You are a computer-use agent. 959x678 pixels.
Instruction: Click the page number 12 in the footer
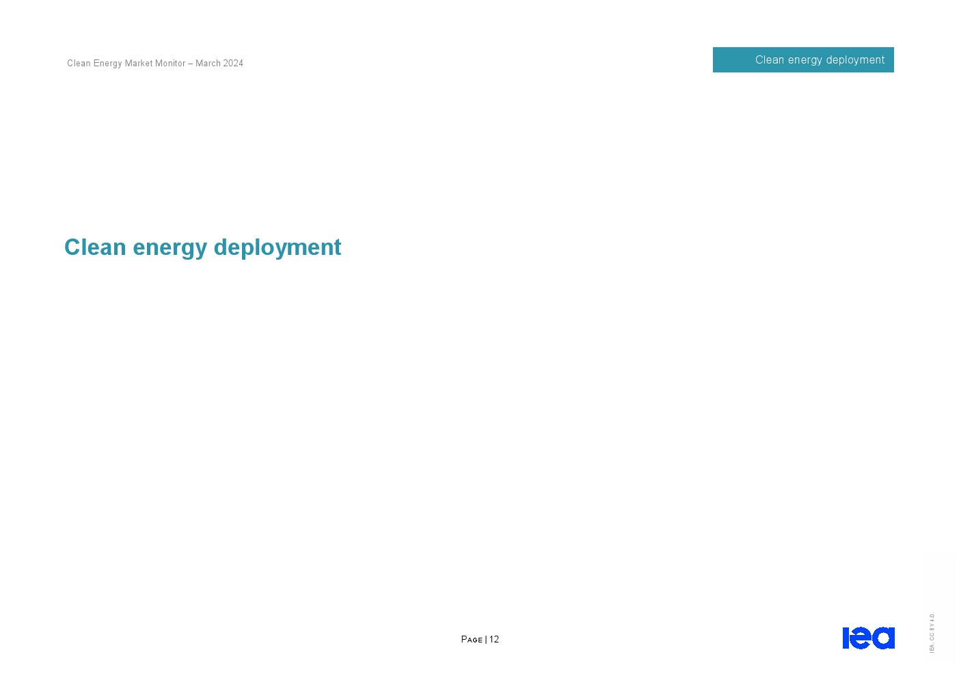[494, 640]
